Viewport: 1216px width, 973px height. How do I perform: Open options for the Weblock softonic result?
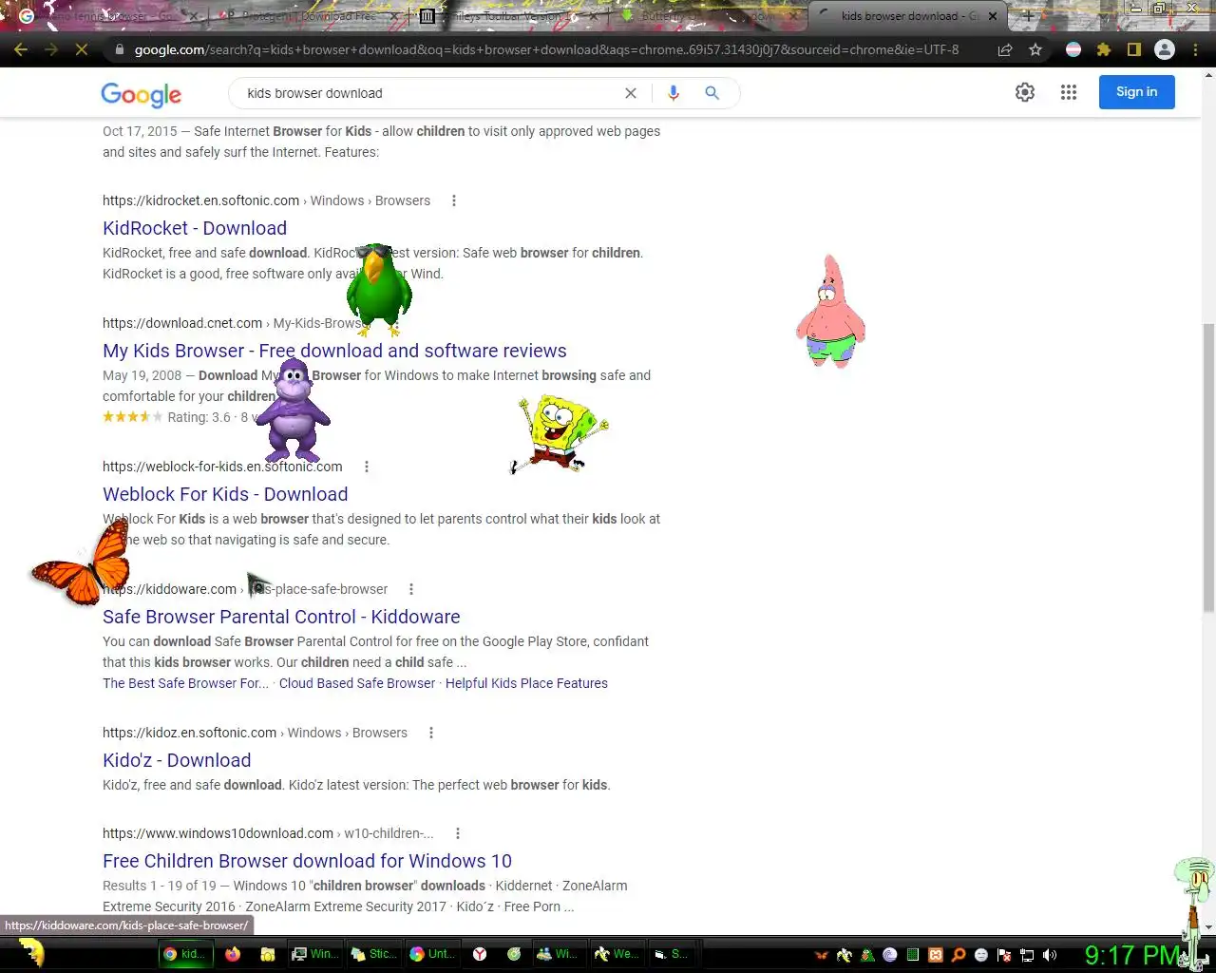pyautogui.click(x=367, y=467)
